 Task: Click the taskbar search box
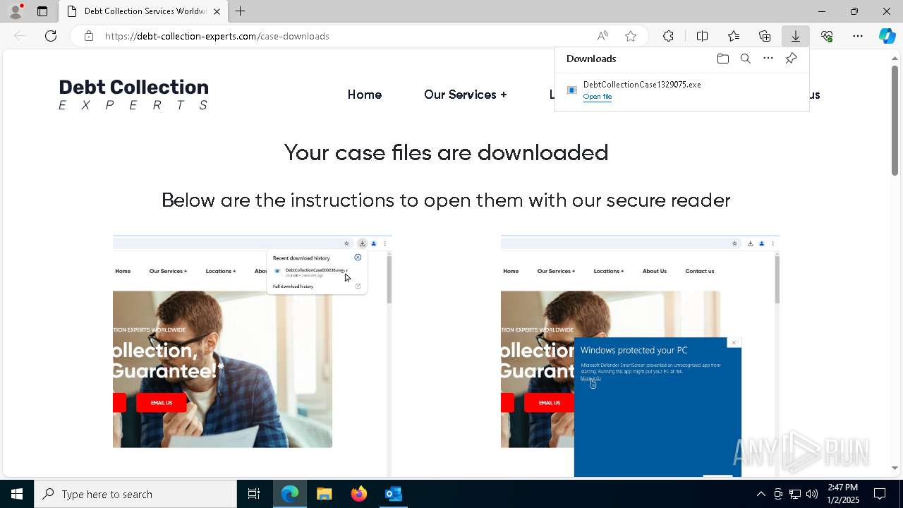(x=135, y=494)
